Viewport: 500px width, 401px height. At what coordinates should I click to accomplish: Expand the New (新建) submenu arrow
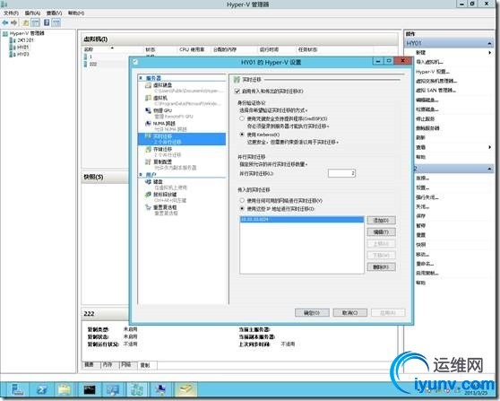(x=490, y=52)
